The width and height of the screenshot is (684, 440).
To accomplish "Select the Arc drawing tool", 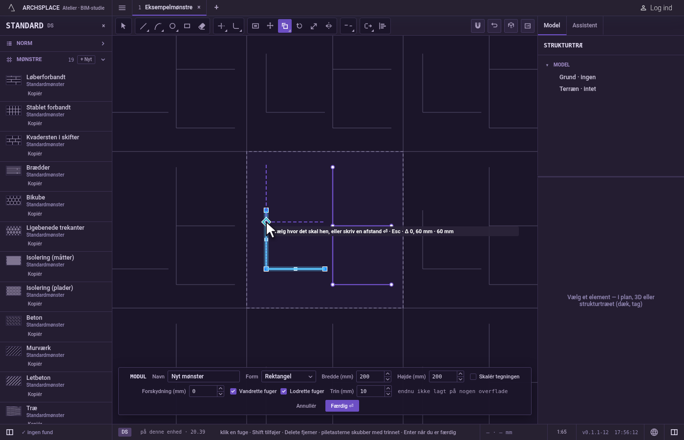I will pos(158,26).
